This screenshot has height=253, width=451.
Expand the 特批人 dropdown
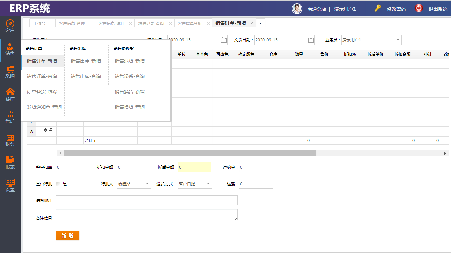tap(147, 184)
